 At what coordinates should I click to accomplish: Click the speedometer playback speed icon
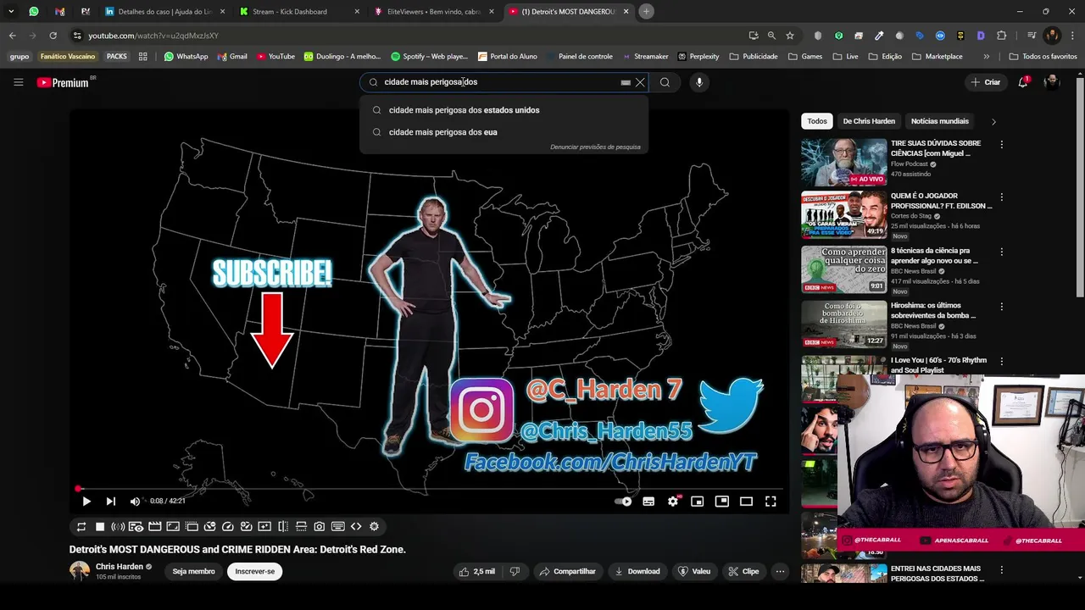pyautogui.click(x=228, y=526)
